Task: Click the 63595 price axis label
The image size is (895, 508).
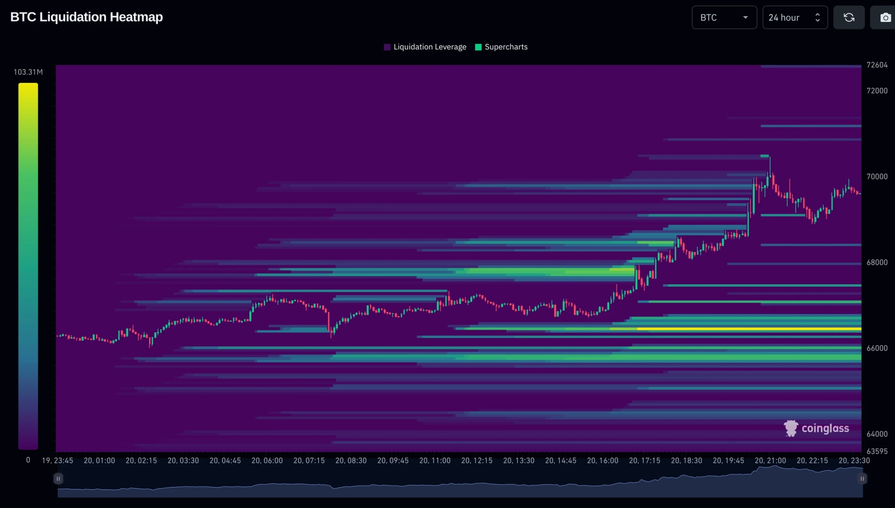Action: (877, 451)
